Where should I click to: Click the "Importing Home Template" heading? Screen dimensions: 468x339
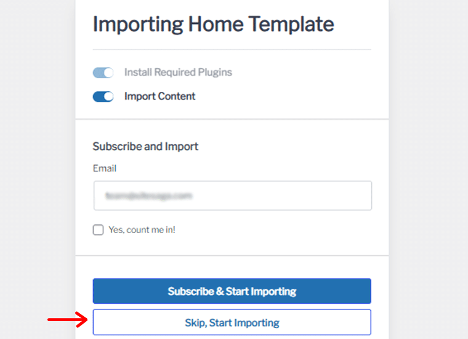213,24
